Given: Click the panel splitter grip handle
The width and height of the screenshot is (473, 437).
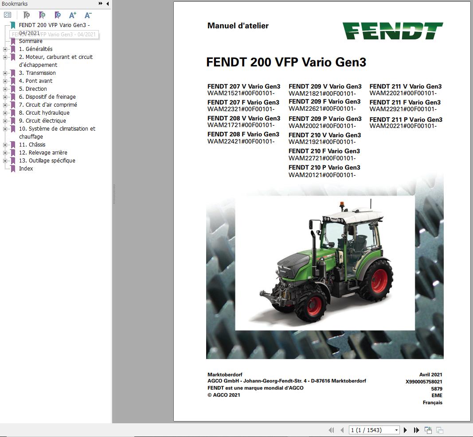Looking at the screenshot, I should (x=114, y=194).
